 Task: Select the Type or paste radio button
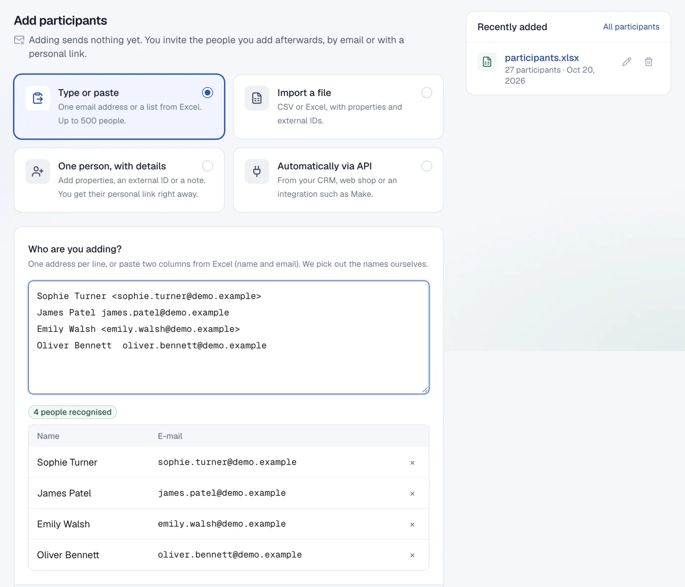pyautogui.click(x=207, y=92)
